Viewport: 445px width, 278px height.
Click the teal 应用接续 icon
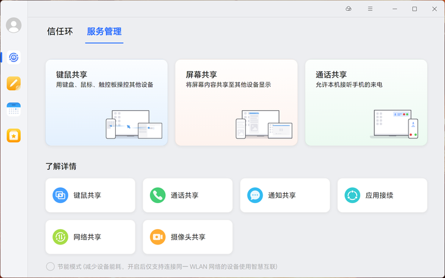tap(352, 195)
